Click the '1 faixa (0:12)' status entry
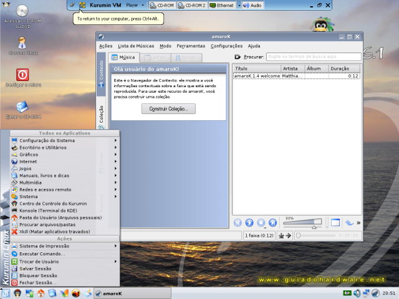399x299 pixels. 259,235
